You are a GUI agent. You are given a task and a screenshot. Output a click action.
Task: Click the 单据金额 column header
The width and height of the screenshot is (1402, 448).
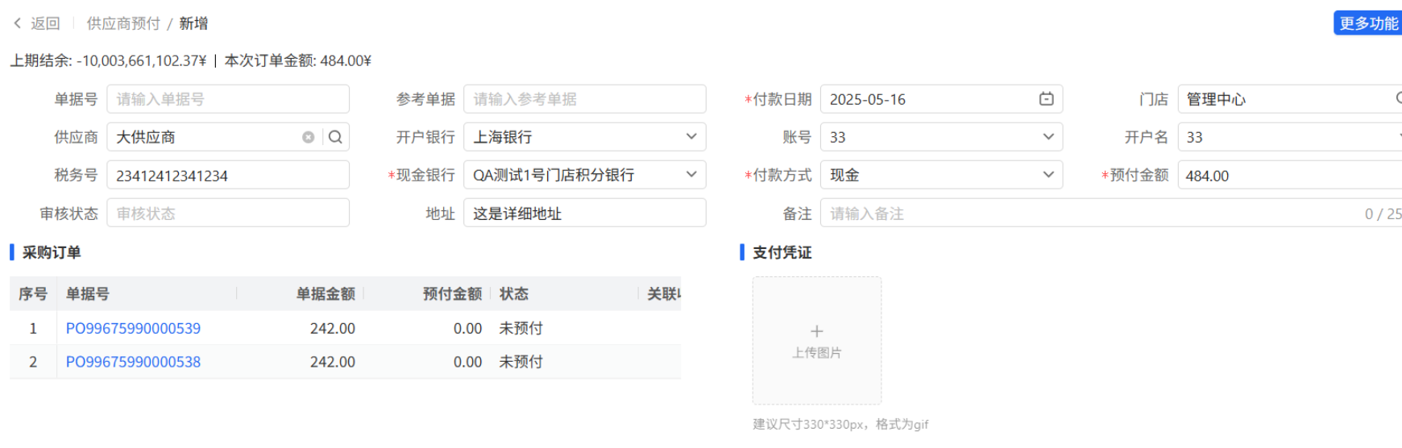(x=326, y=293)
